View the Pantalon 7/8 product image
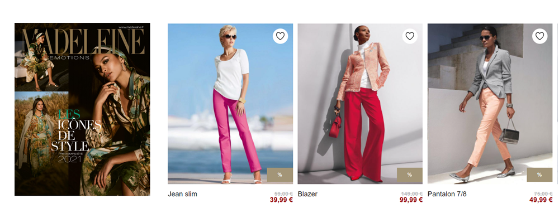Viewport: 559px width, 223px height. tap(490, 104)
